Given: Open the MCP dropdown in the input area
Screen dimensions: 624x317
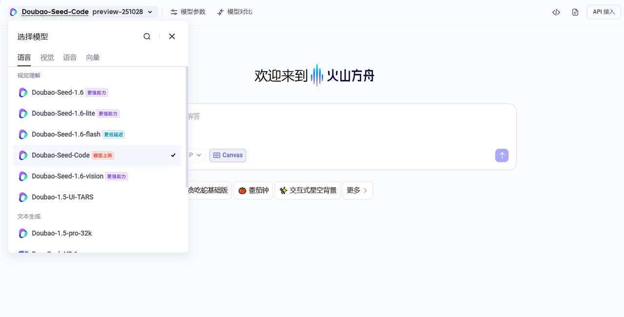Looking at the screenshot, I should [x=196, y=155].
